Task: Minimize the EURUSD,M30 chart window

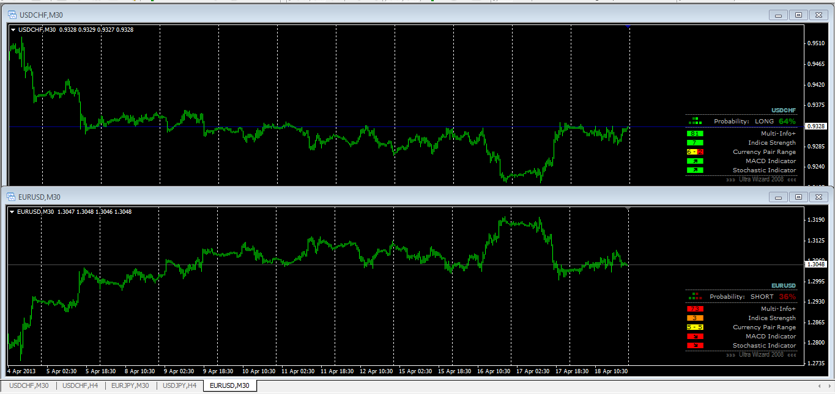Action: tap(779, 197)
